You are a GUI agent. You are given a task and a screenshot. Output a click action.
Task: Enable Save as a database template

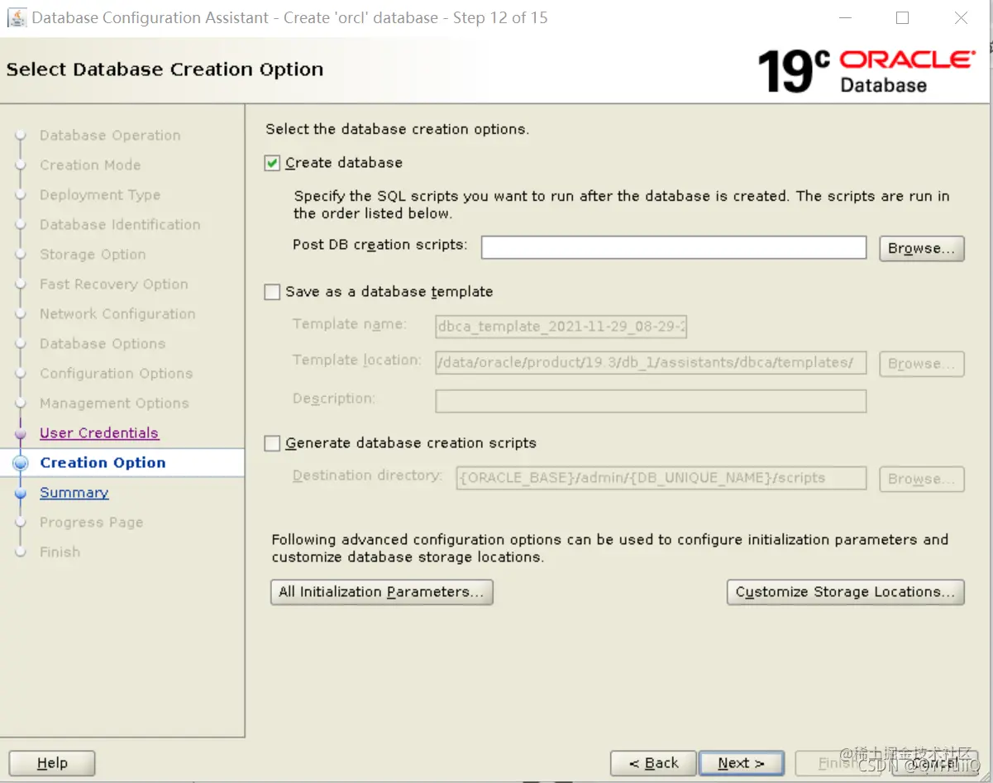272,292
